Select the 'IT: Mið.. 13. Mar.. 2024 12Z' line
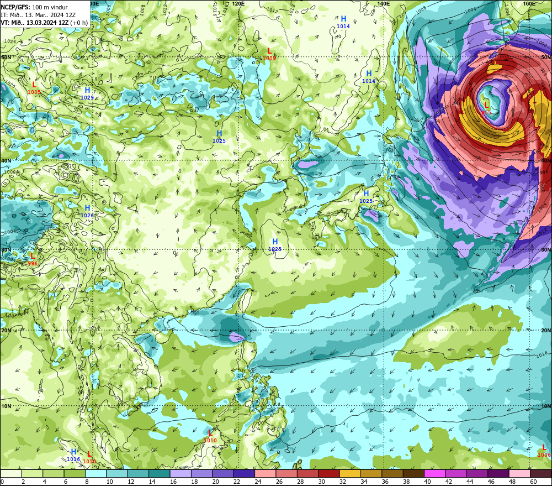The height and width of the screenshot is (486, 552). (38, 15)
